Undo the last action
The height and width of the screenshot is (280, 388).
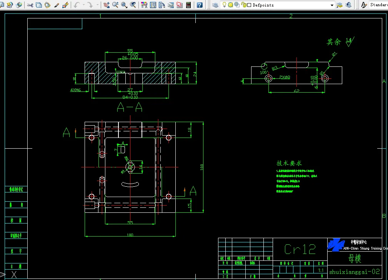pyautogui.click(x=77, y=5)
